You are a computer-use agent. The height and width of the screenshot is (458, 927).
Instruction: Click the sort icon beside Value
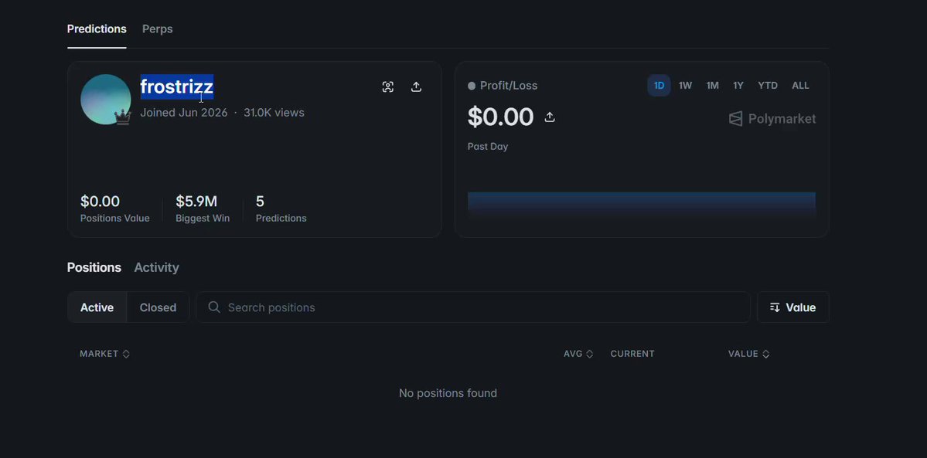[x=775, y=307]
